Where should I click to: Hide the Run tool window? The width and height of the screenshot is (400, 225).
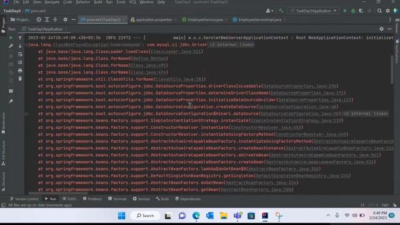click(389, 29)
